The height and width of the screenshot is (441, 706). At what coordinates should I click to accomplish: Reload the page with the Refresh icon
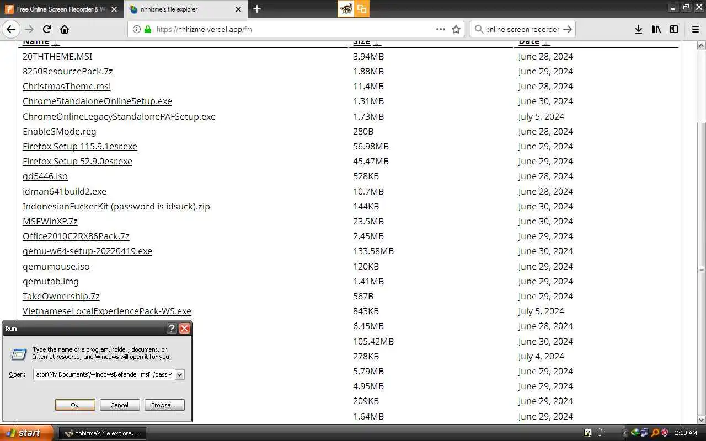click(x=47, y=29)
